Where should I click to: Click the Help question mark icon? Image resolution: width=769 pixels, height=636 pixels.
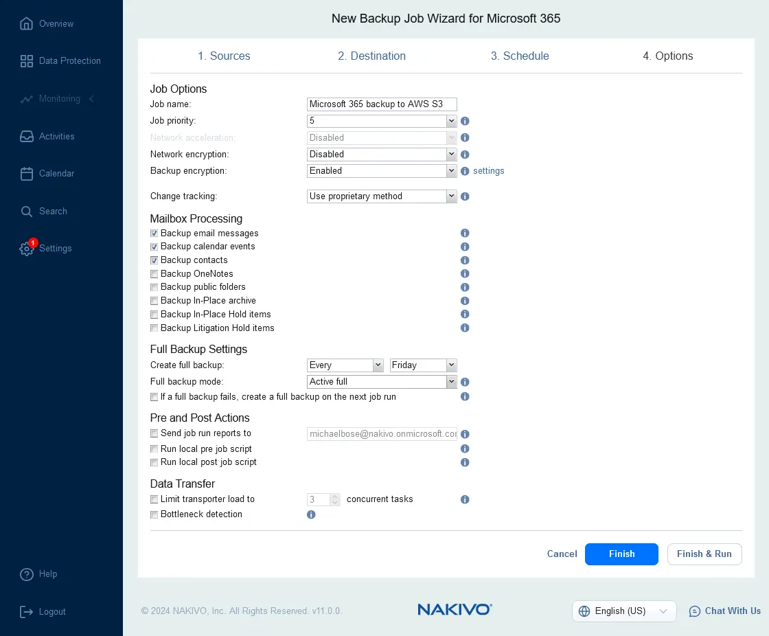[x=27, y=574]
